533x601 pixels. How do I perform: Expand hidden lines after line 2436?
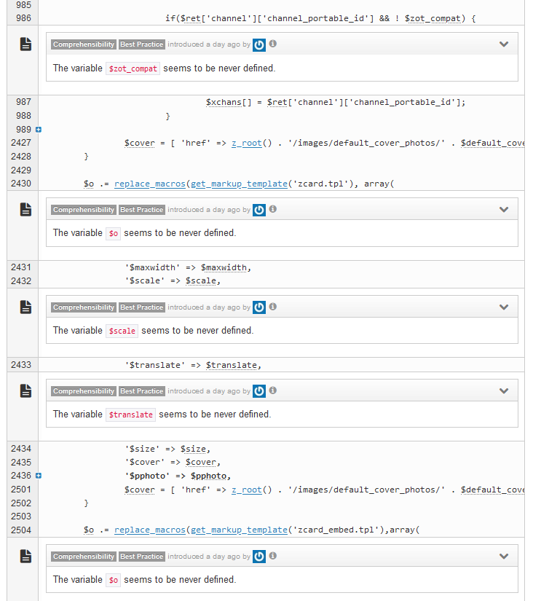tap(39, 476)
